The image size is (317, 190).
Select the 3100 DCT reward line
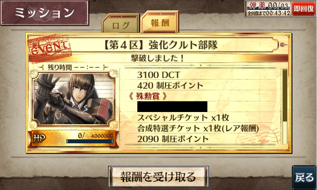point(158,75)
